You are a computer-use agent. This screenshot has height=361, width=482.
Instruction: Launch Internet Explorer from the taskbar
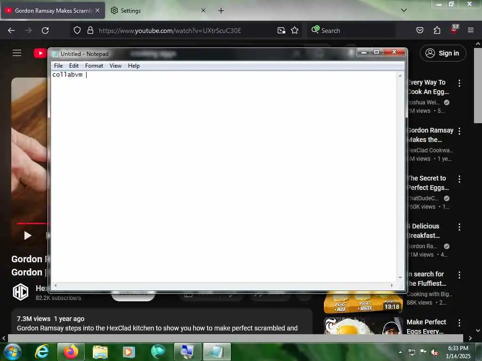coord(42,352)
